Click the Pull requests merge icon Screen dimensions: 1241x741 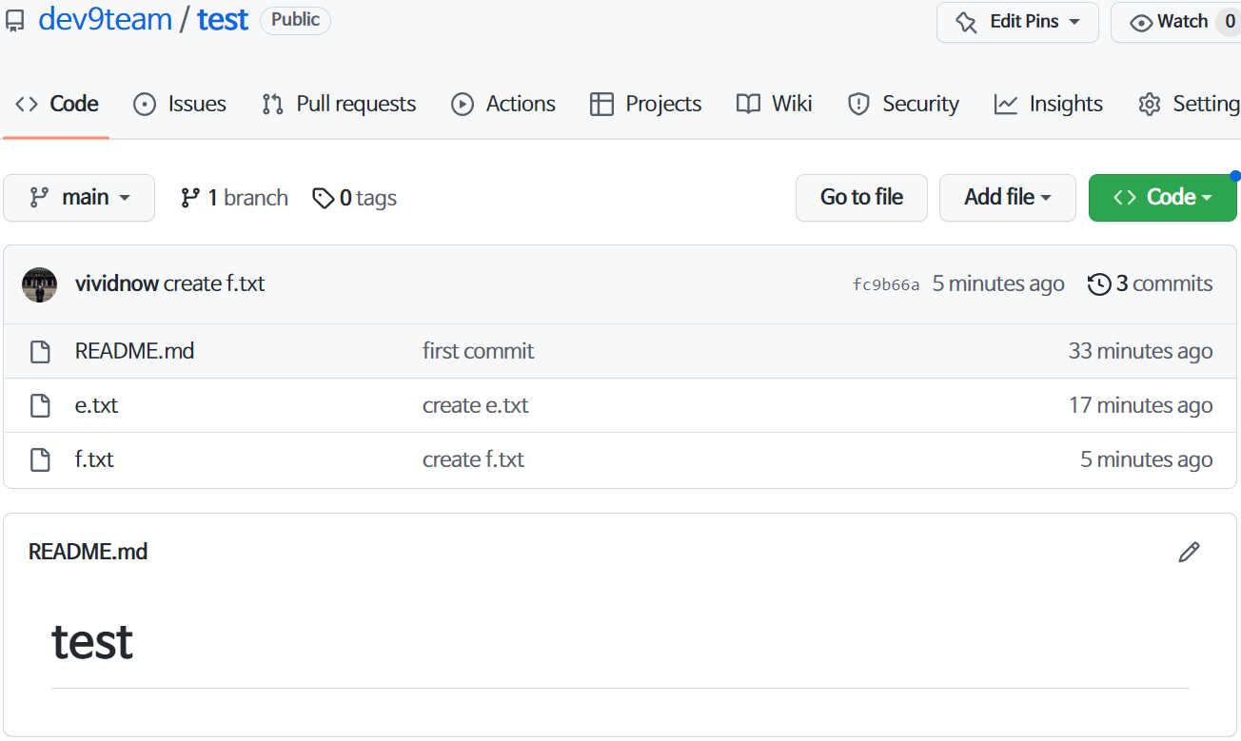273,105
